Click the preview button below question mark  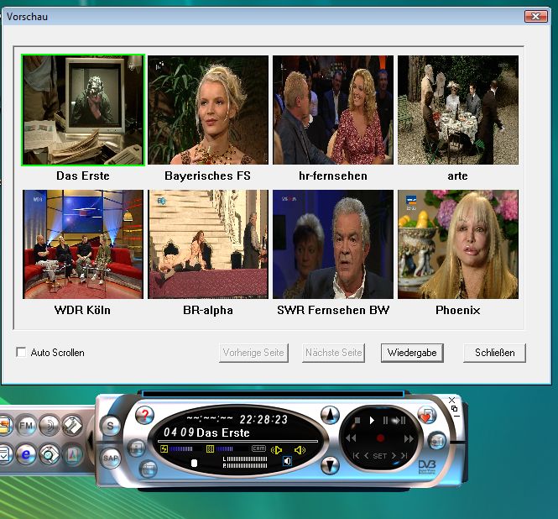137,448
